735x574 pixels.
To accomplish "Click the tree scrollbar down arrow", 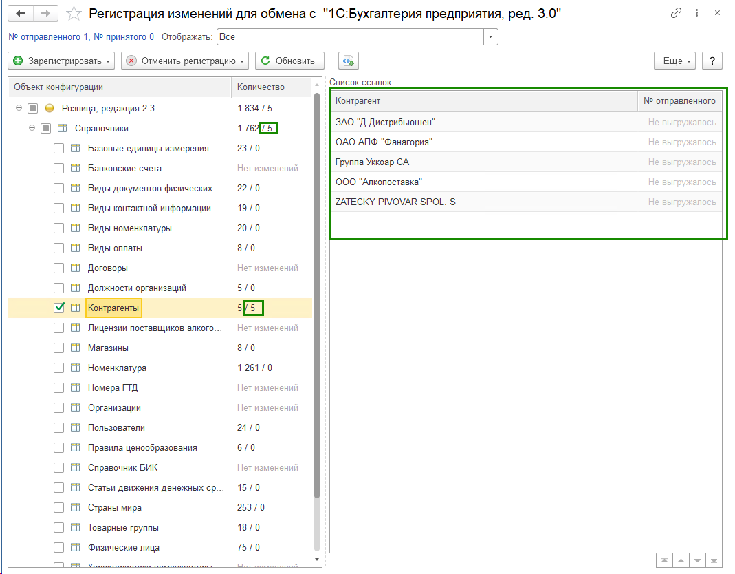I will tap(317, 560).
